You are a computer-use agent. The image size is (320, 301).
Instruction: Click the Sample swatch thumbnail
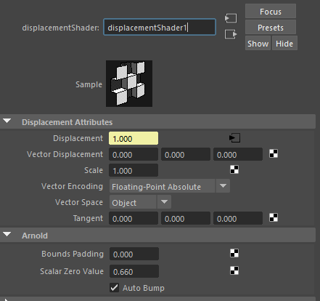[x=129, y=84]
